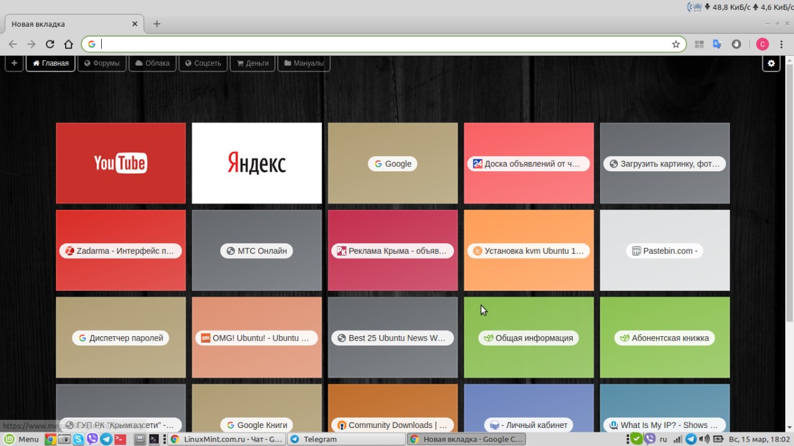This screenshot has width=794, height=446.
Task: Switch to LinuxMint.com.ru Чат window
Action: pyautogui.click(x=226, y=439)
